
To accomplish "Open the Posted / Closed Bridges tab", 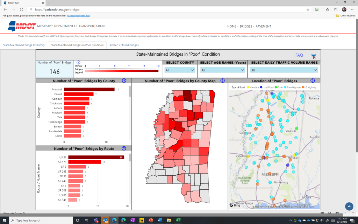I will click(x=124, y=45).
